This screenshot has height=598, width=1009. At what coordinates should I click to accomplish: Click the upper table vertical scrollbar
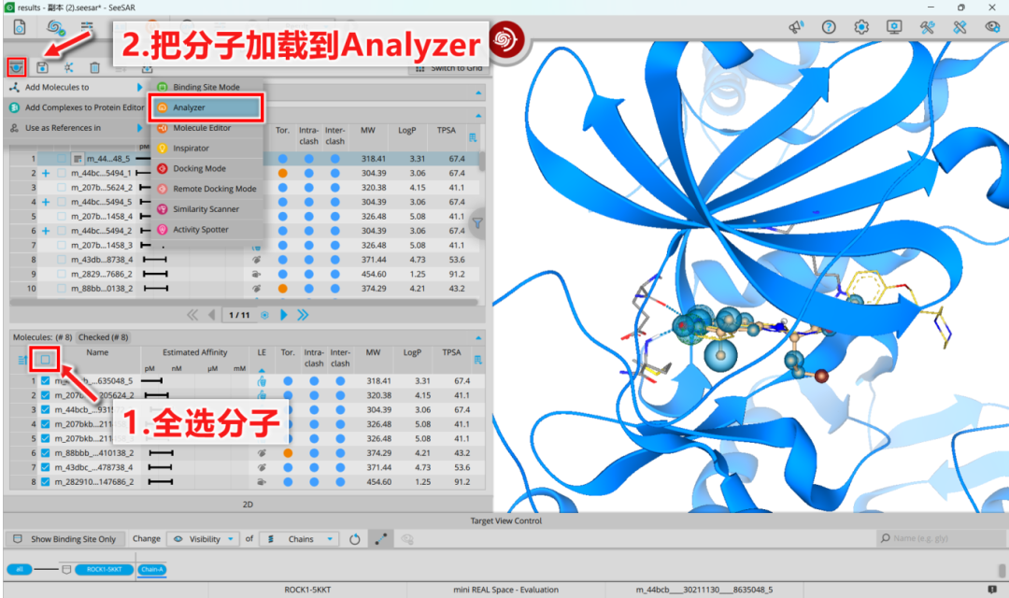481,161
